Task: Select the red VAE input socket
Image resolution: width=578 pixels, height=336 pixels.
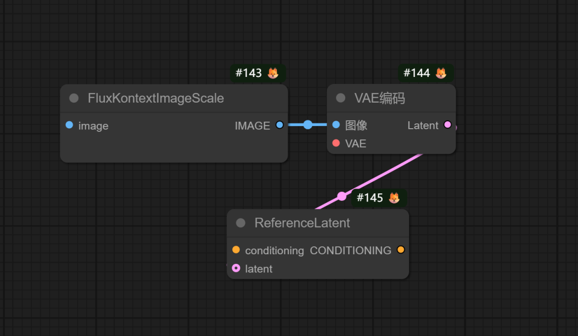Action: (x=336, y=143)
